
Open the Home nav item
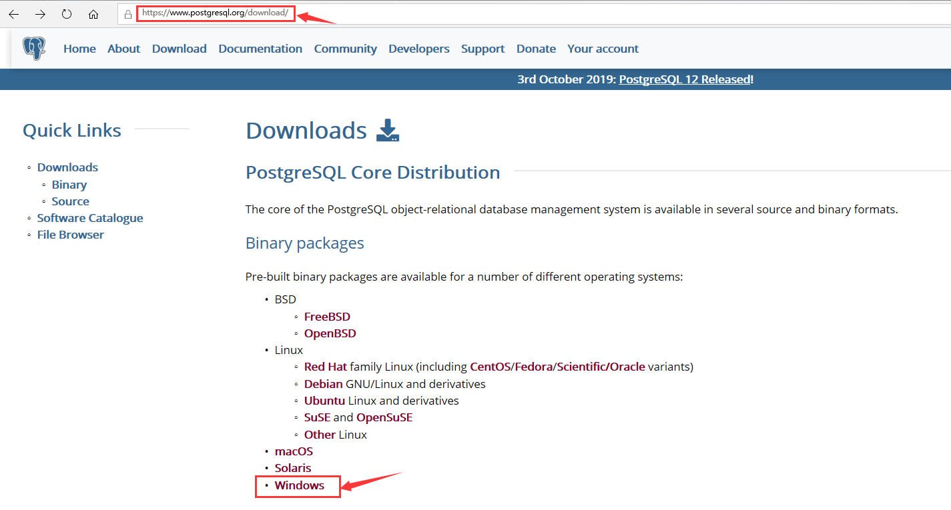point(79,49)
